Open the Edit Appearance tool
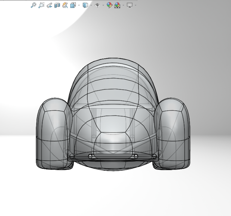The height and width of the screenshot is (216, 231). [x=109, y=5]
